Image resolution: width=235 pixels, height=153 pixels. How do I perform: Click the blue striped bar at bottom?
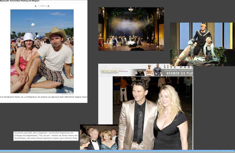[x=117, y=151]
